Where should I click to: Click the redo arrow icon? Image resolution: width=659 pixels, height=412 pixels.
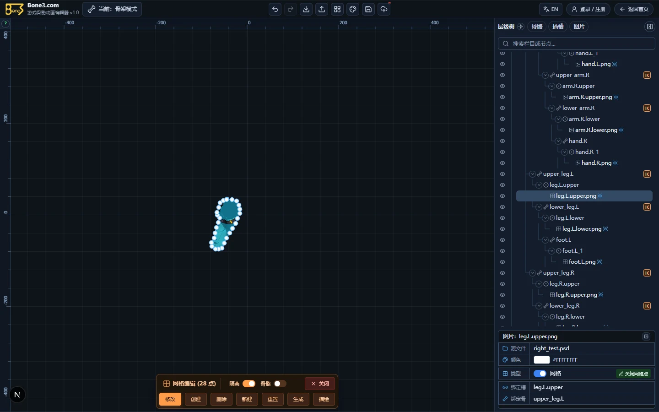click(x=291, y=9)
